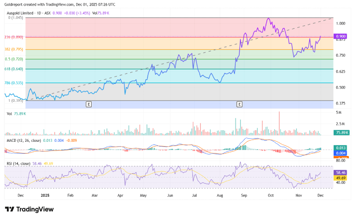Viewport: 353px width, 214px height.
Task: Click the 0.786 (0.535) Fibonacci level label
Action: [x=13, y=83]
